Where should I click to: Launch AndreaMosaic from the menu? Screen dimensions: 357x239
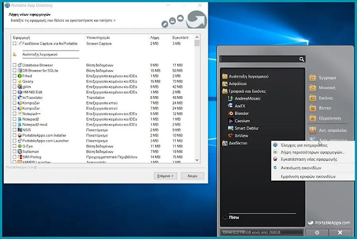(244, 98)
